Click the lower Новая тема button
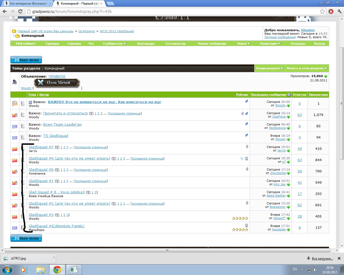The height and width of the screenshot is (275, 344). [26, 238]
